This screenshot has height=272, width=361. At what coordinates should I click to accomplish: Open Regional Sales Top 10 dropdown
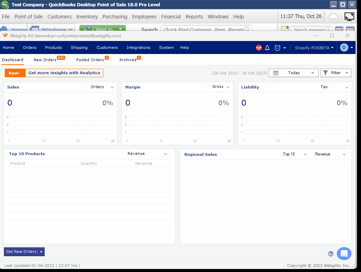(295, 154)
